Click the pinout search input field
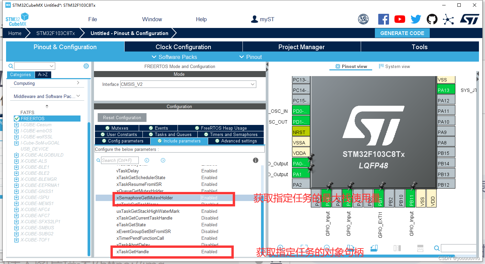The width and height of the screenshot is (485, 264). pos(458,248)
